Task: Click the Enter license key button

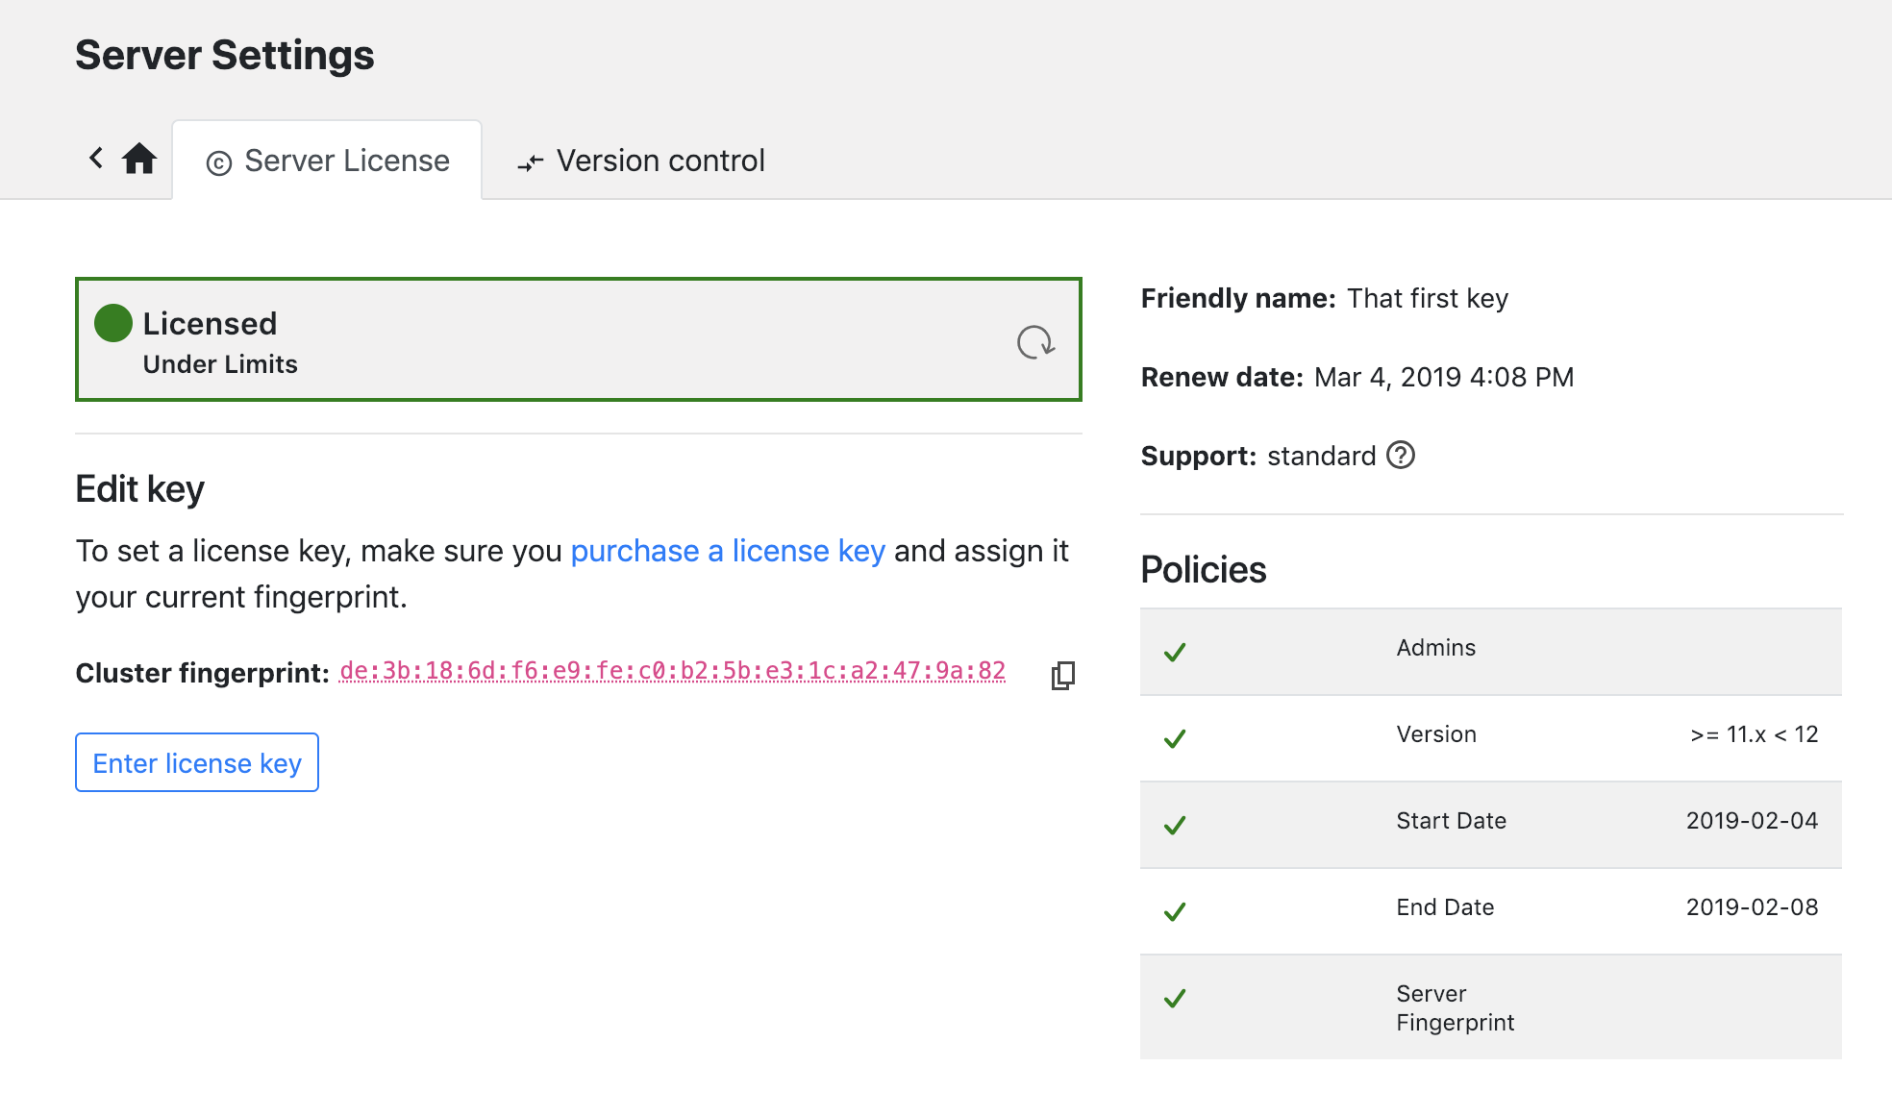Action: coord(197,762)
